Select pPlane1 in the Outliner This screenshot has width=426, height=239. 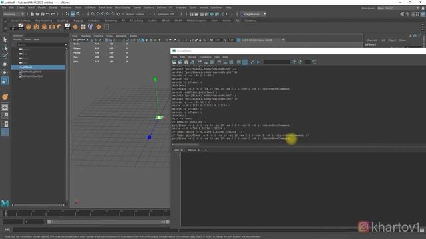(x=39, y=67)
